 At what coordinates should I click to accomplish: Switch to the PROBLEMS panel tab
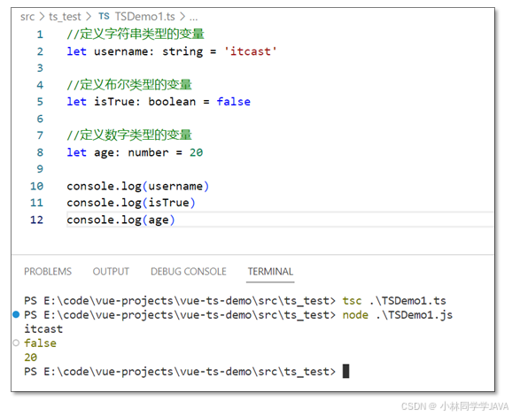(x=48, y=272)
